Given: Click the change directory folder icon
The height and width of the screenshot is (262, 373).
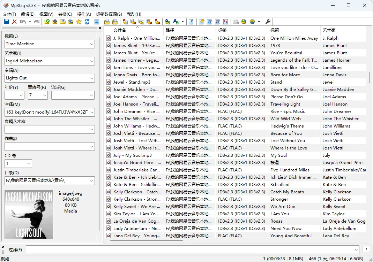Looking at the screenshot, I should coord(47,22).
